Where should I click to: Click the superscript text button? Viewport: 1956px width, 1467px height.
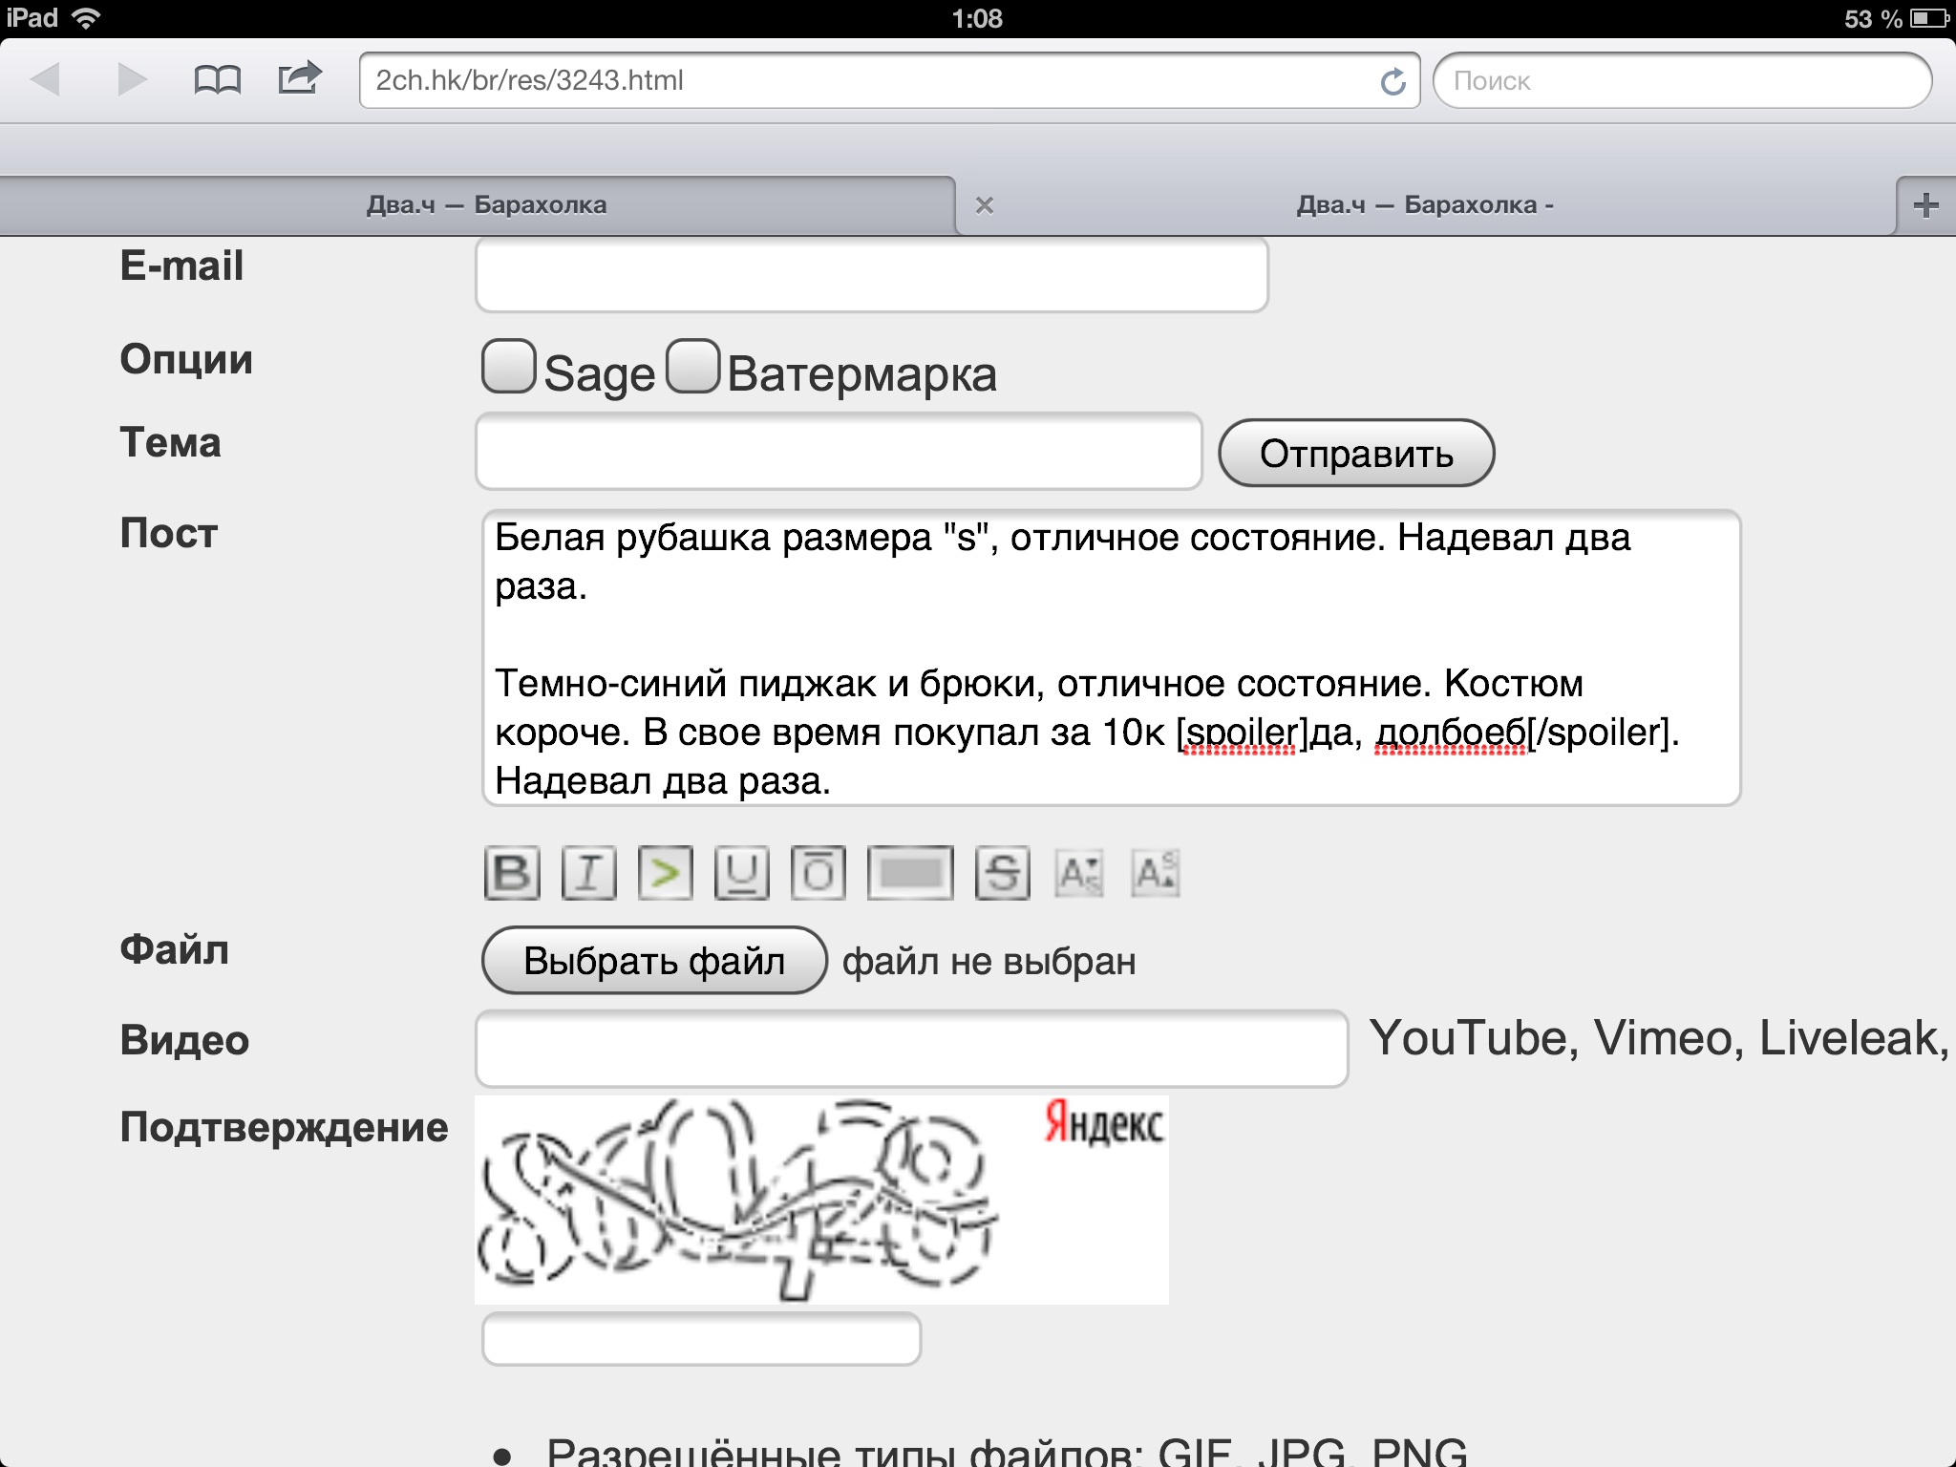tap(1156, 873)
